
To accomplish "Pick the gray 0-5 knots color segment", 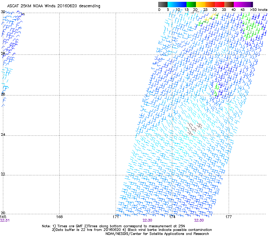I will [163, 4].
